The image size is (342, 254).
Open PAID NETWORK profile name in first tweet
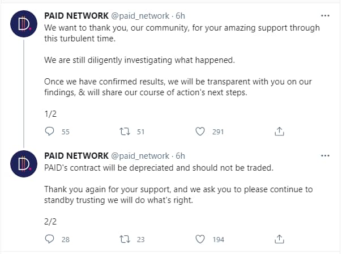point(76,16)
